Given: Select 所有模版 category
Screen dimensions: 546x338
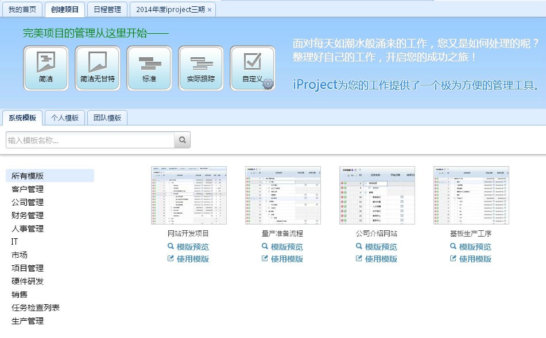Looking at the screenshot, I should (x=50, y=176).
